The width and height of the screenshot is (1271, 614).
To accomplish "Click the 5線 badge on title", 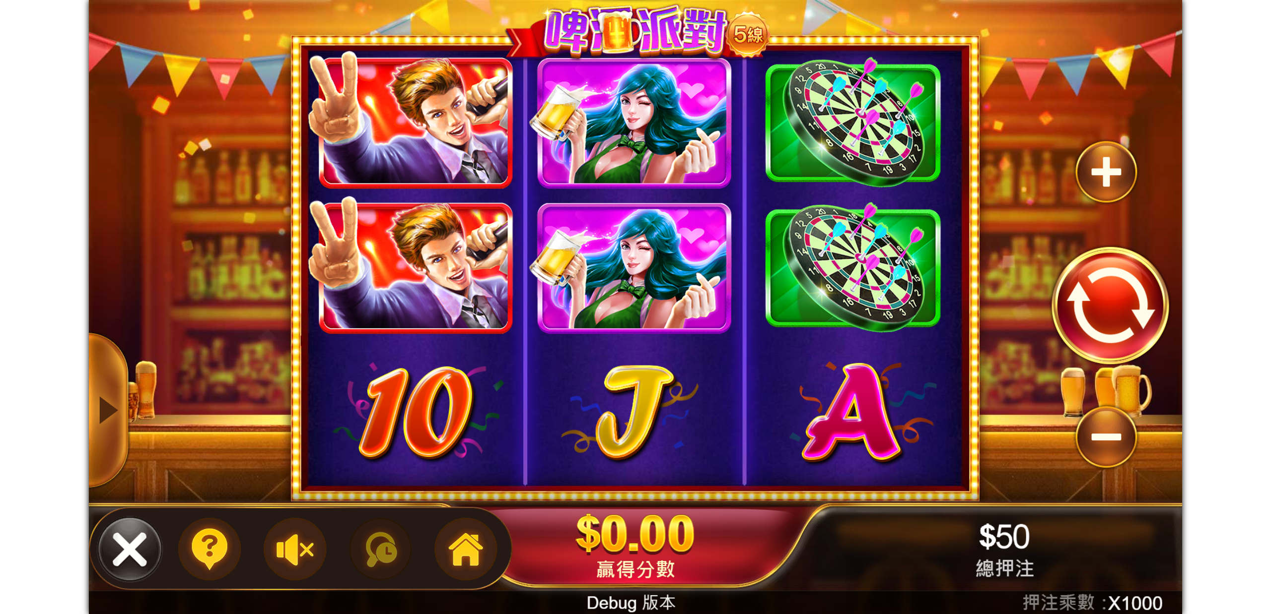I will click(x=748, y=35).
